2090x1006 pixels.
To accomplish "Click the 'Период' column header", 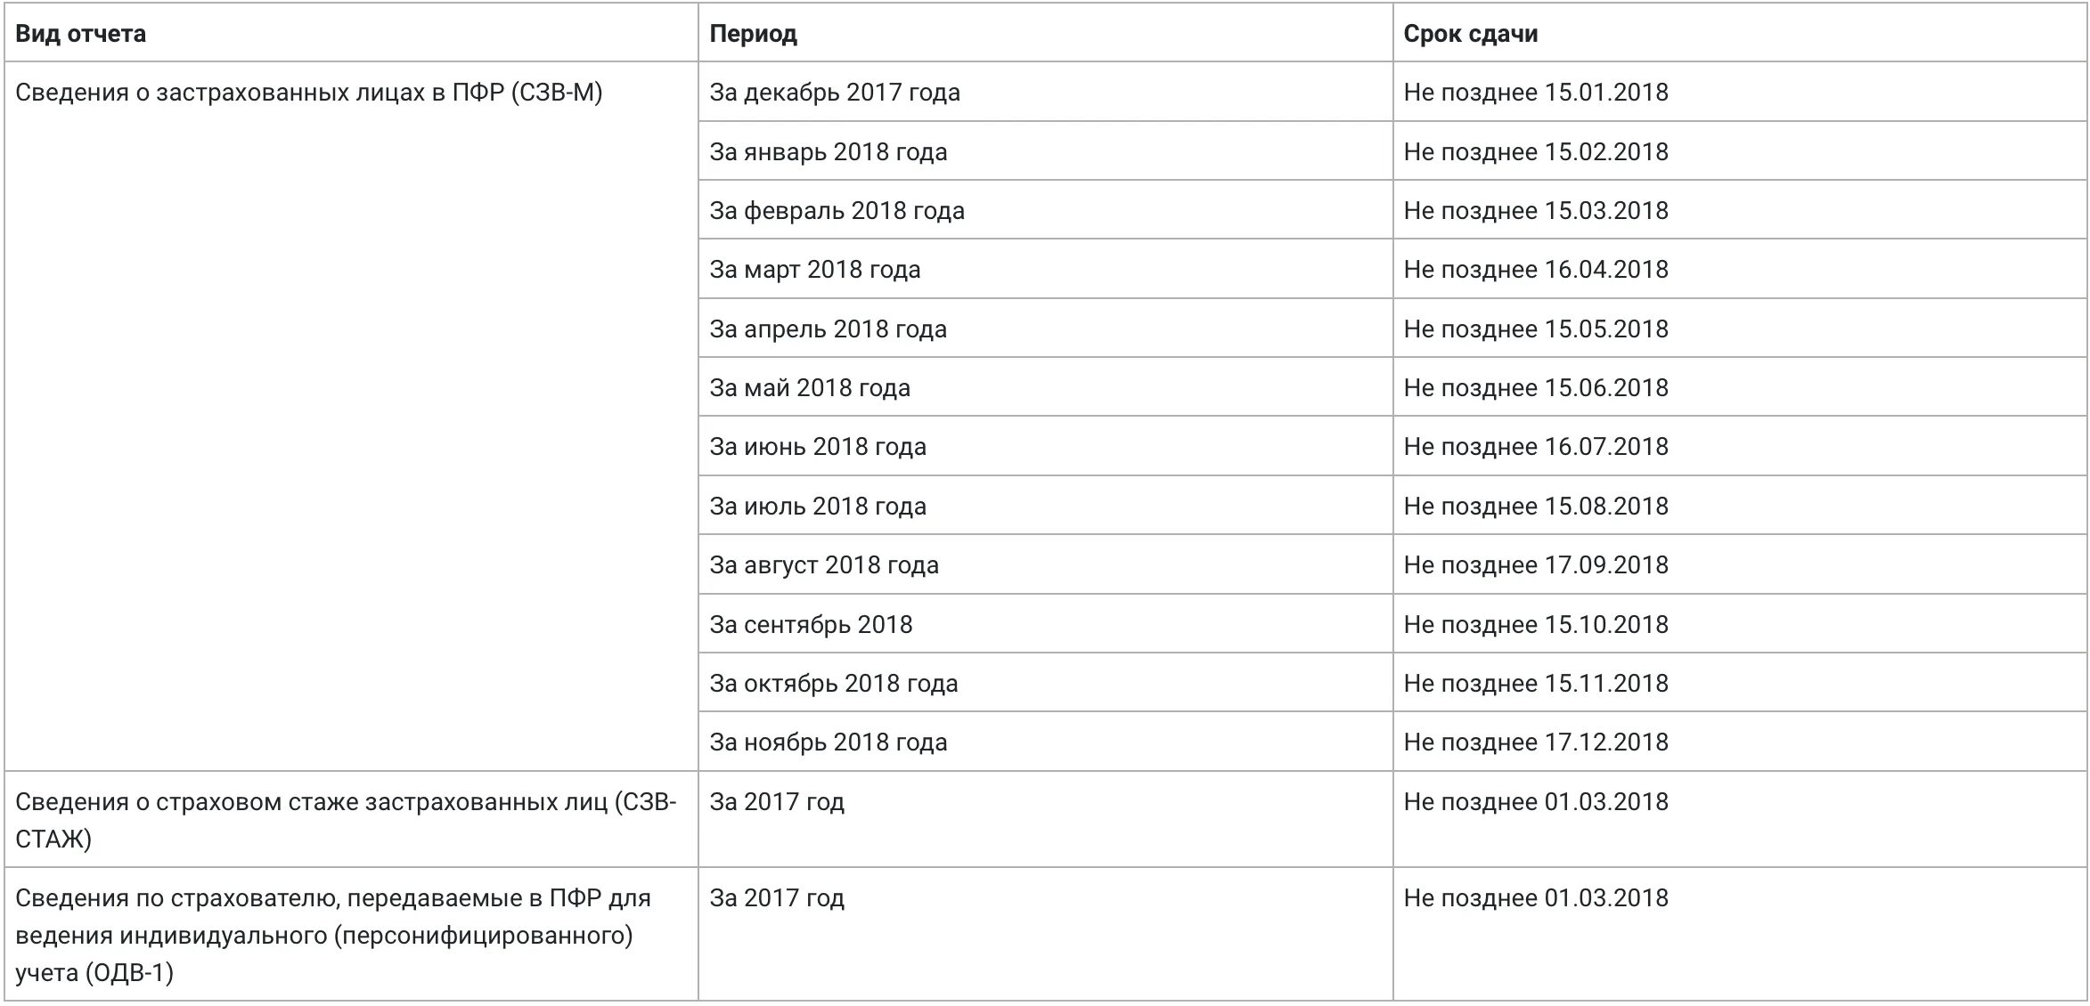I will (x=1045, y=33).
